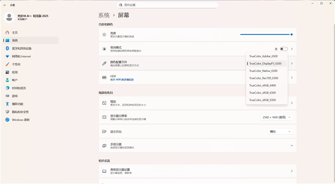
Task: Select the 蓝牙和其他设备 Bluetooth icon
Action: 7,48
